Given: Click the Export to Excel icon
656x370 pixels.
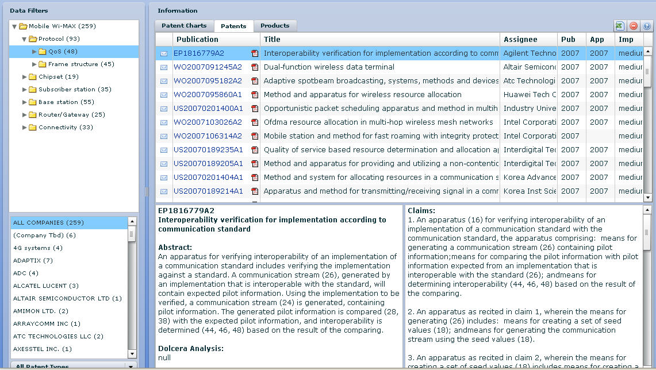Looking at the screenshot, I should (620, 26).
